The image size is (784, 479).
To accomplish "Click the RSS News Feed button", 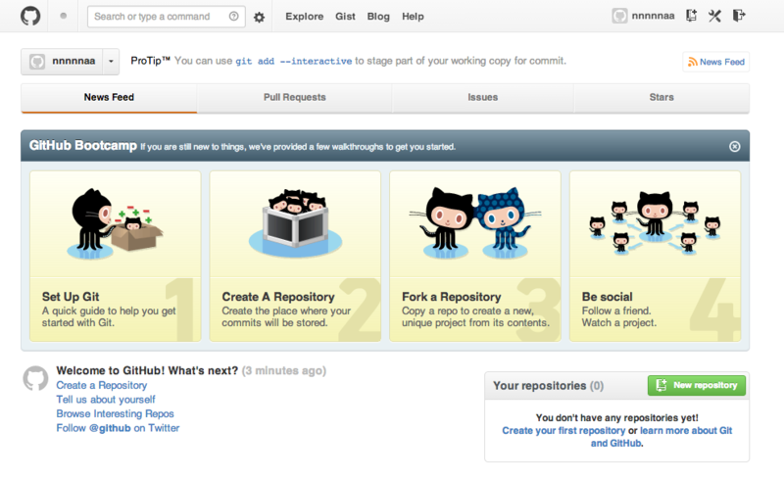I will pos(716,62).
